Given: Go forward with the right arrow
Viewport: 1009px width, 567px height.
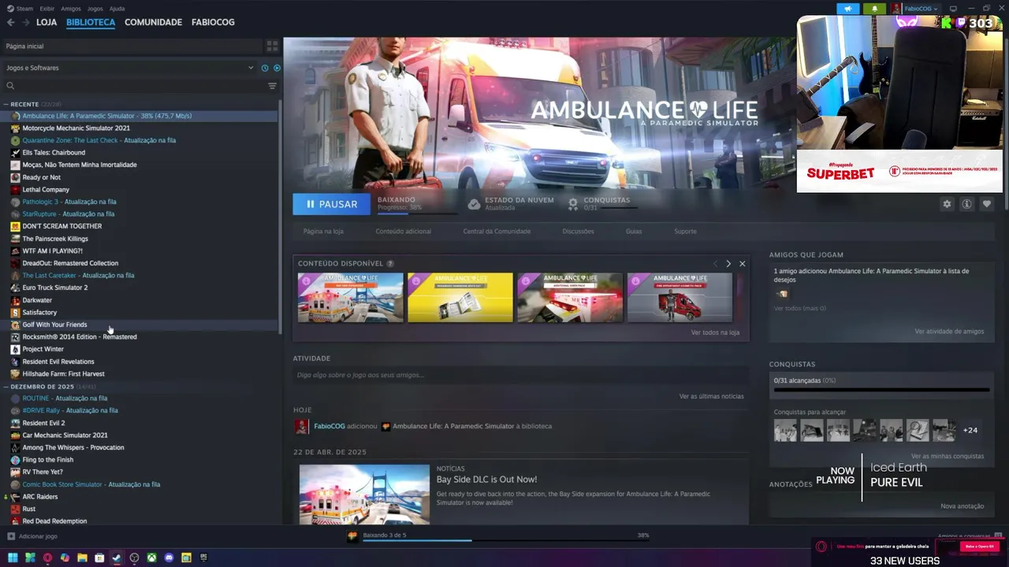Looking at the screenshot, I should pyautogui.click(x=26, y=22).
